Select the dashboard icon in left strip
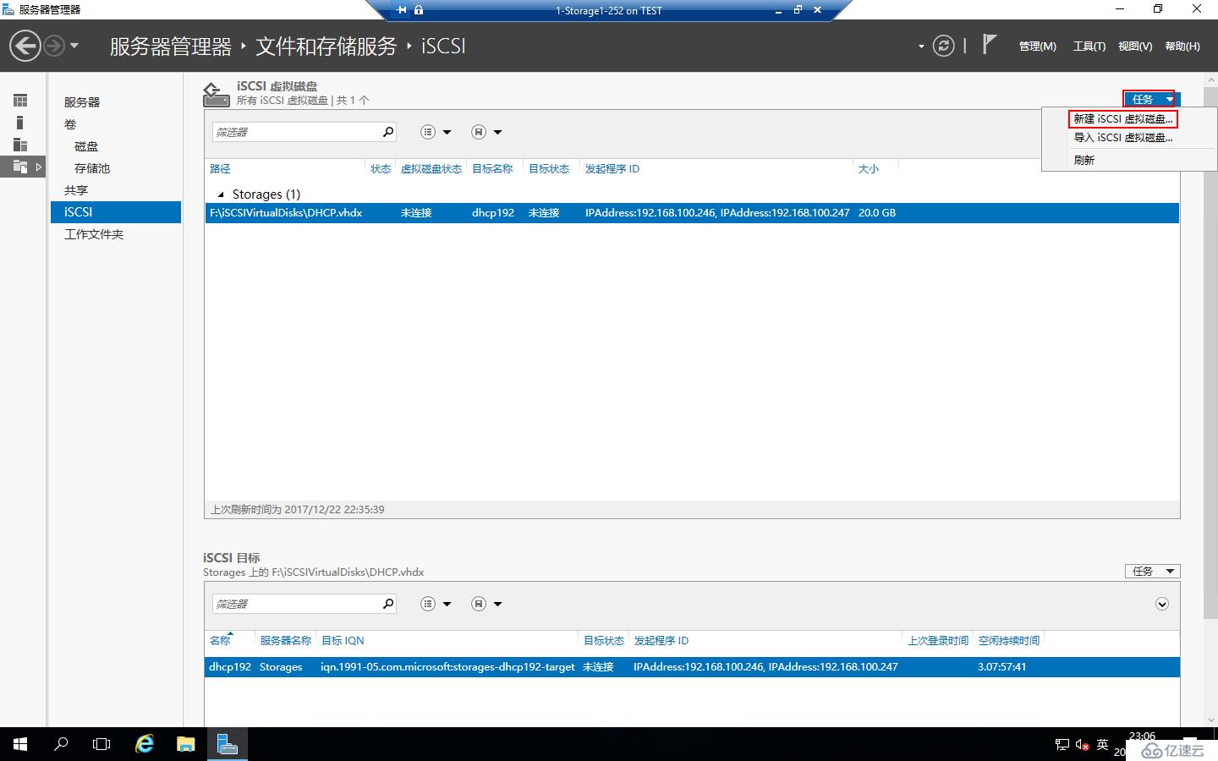The image size is (1218, 761). coord(20,101)
